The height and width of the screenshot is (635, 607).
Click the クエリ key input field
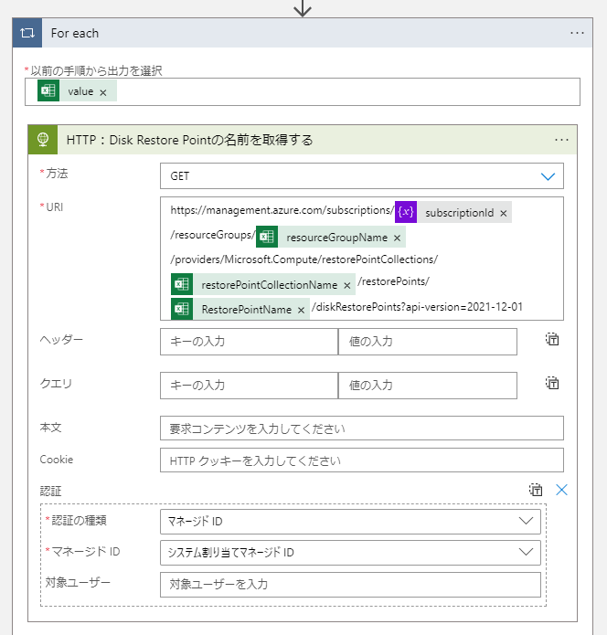pos(249,386)
